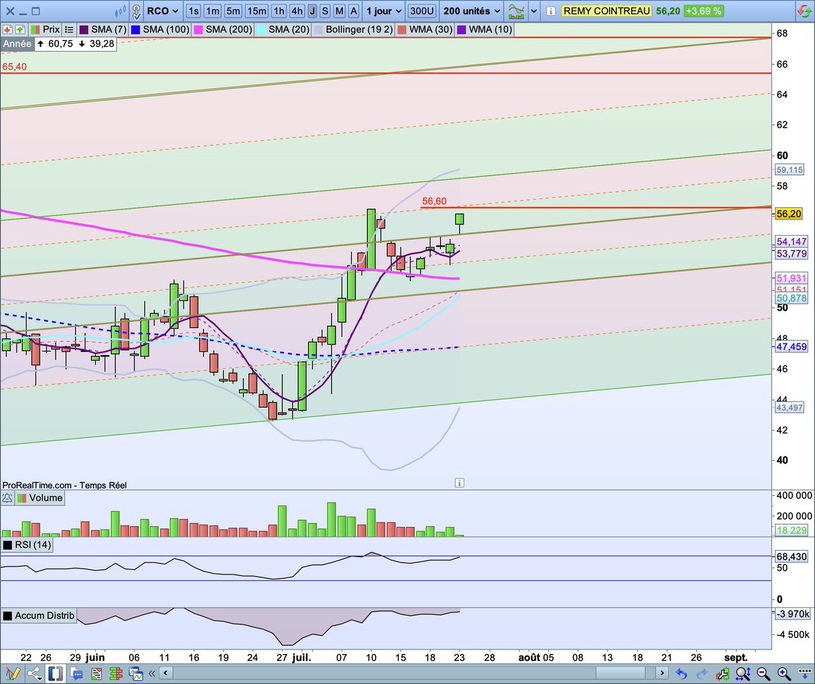815x684 pixels.
Task: Click the 68,430 RSI value tag
Action: point(791,556)
